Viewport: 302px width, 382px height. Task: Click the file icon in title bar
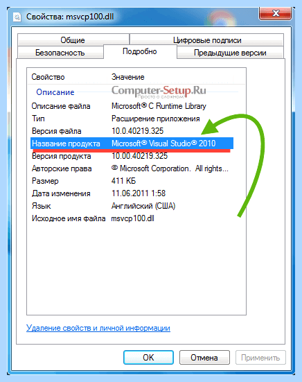[x=17, y=17]
